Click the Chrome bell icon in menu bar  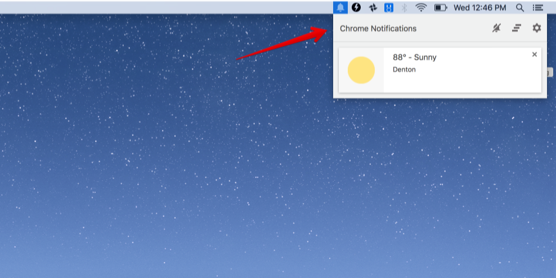click(340, 7)
